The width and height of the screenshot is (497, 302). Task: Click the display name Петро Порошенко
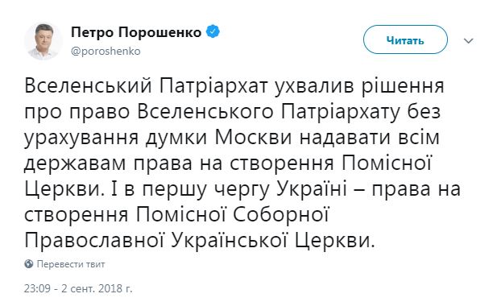tap(136, 32)
